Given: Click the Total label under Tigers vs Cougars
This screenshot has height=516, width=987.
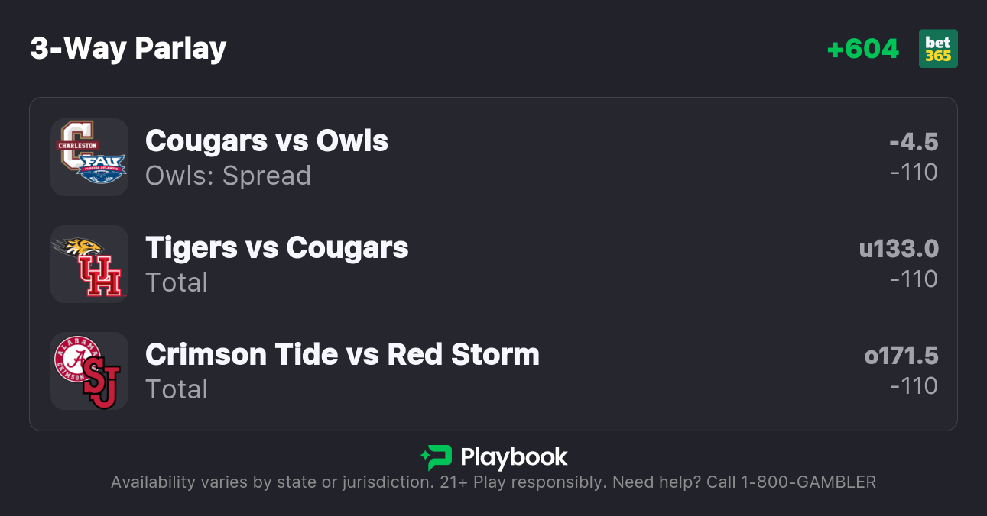Looking at the screenshot, I should click(x=177, y=282).
